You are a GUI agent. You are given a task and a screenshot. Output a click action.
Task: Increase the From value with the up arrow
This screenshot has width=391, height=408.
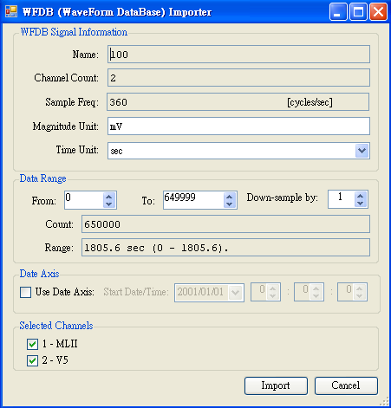108,197
